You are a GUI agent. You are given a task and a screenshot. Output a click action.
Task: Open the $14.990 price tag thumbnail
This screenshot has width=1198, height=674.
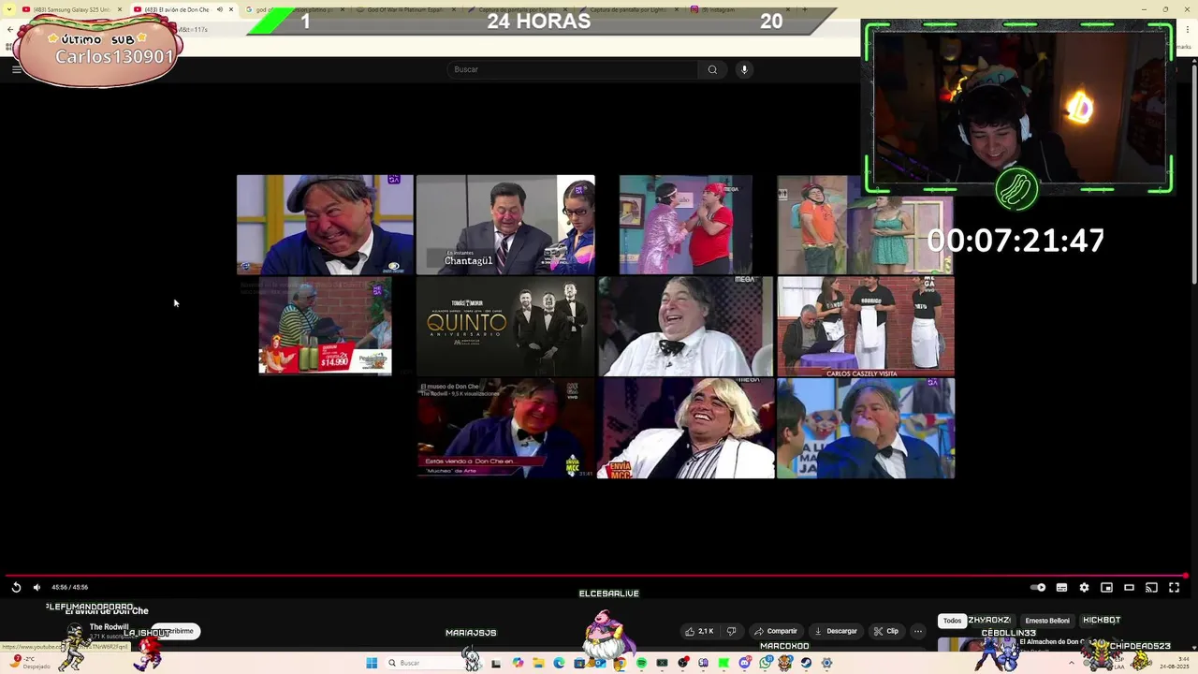pos(325,326)
